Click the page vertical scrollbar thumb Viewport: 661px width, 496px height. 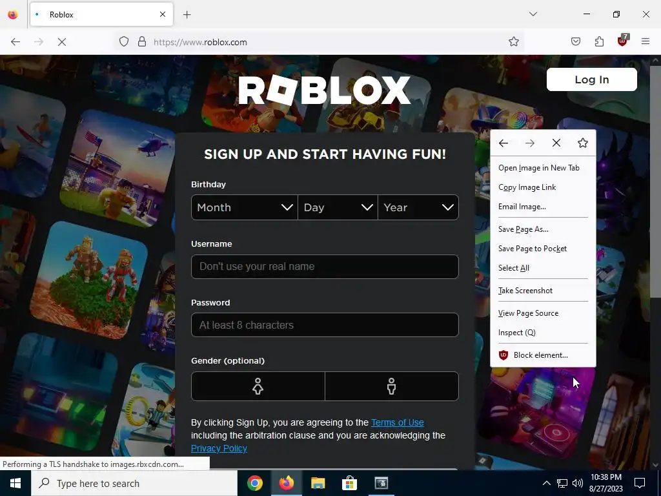pyautogui.click(x=655, y=181)
